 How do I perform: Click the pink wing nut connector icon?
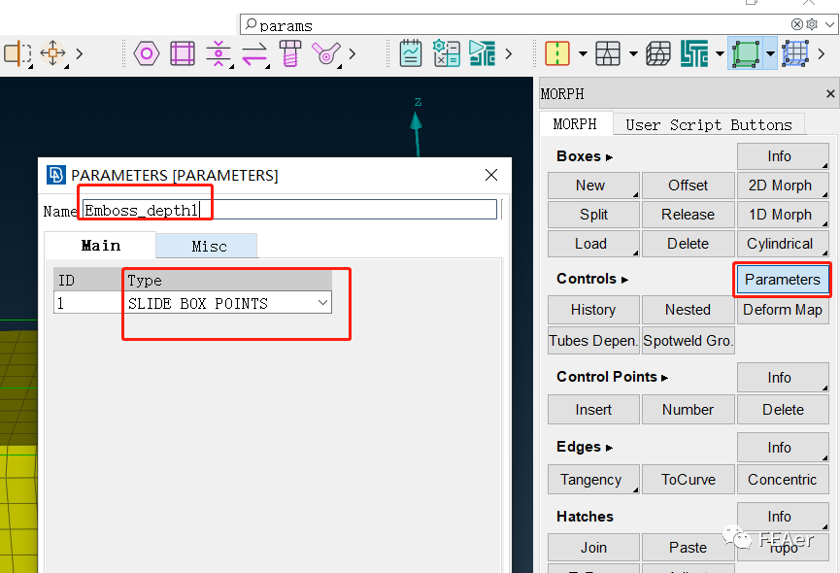tap(325, 53)
